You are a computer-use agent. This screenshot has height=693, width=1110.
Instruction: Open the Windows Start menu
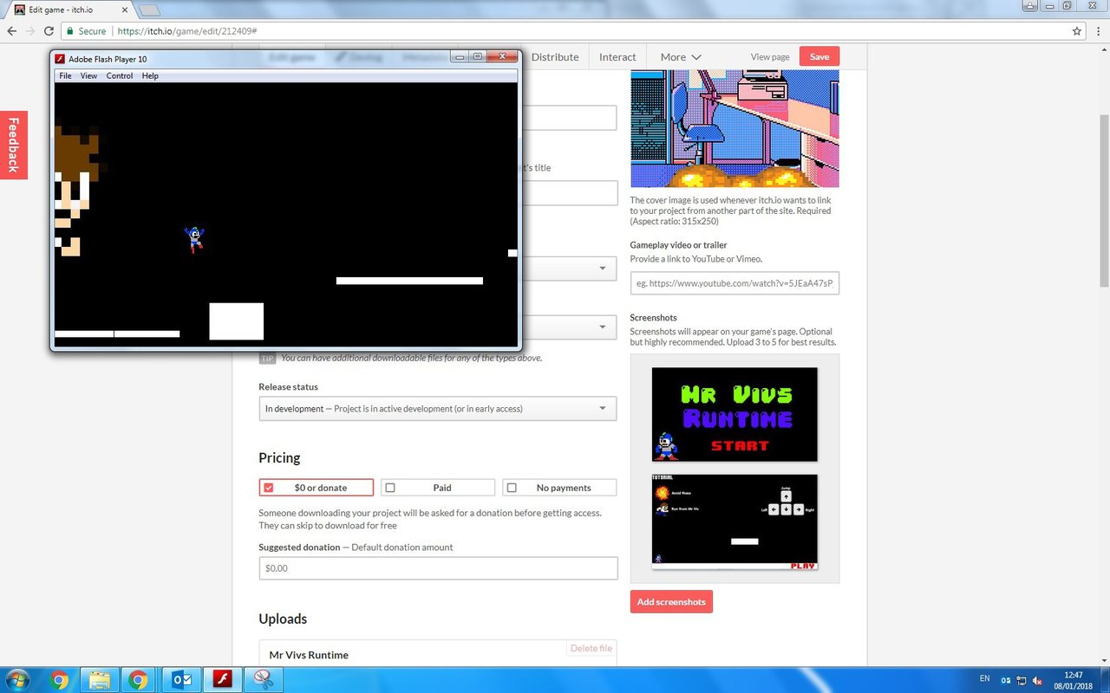tap(17, 680)
